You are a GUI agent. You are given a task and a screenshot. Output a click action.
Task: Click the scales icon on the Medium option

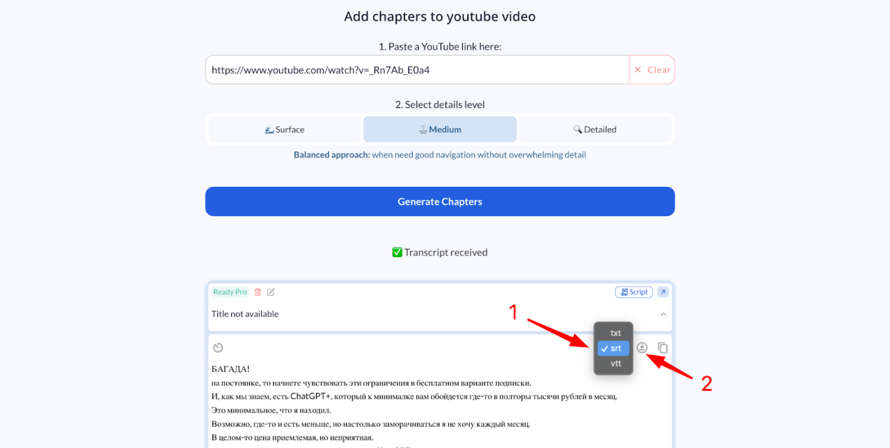[423, 129]
